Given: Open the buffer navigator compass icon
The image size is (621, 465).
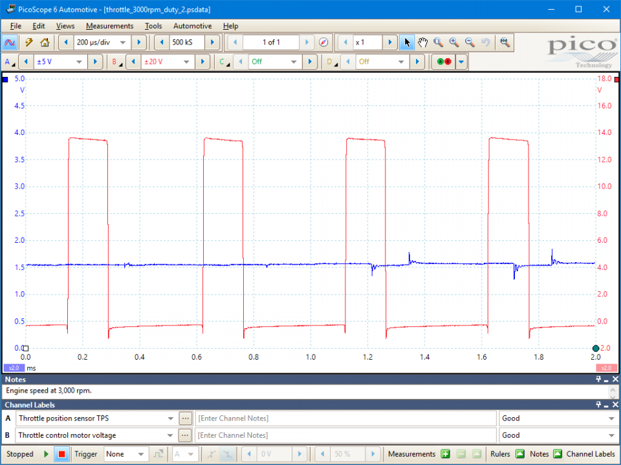Looking at the screenshot, I should tap(323, 43).
